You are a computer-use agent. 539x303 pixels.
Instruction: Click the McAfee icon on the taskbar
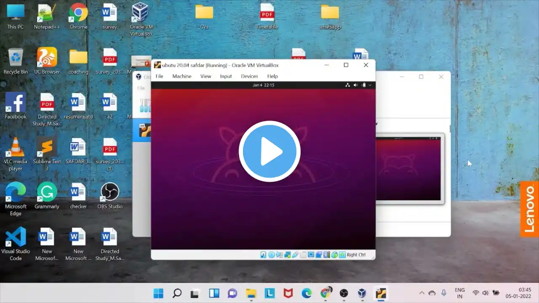coord(288,293)
